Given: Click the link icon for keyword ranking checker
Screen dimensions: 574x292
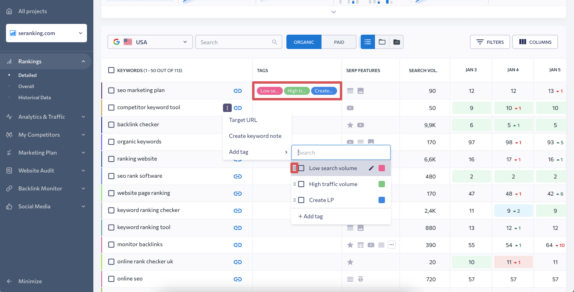Looking at the screenshot, I should point(238,211).
